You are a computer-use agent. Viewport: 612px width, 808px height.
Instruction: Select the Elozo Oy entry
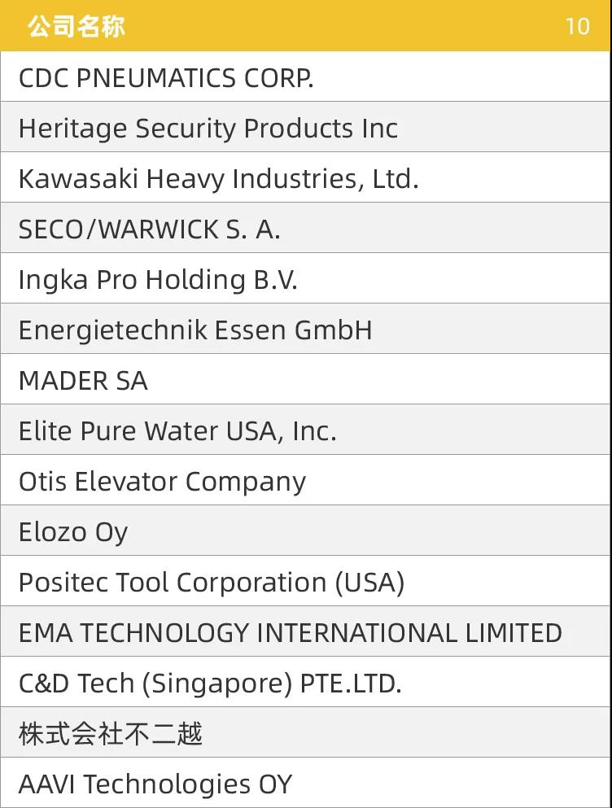point(306,531)
